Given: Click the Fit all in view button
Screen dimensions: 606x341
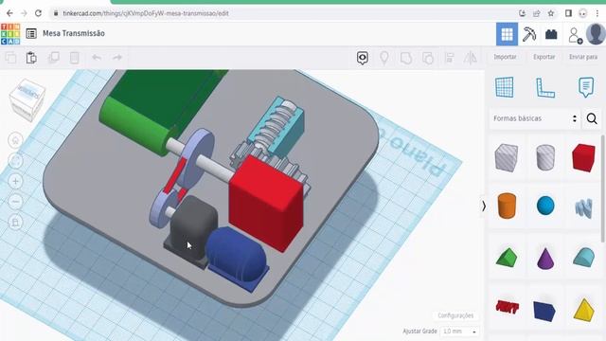Looking at the screenshot, I should [x=15, y=160].
